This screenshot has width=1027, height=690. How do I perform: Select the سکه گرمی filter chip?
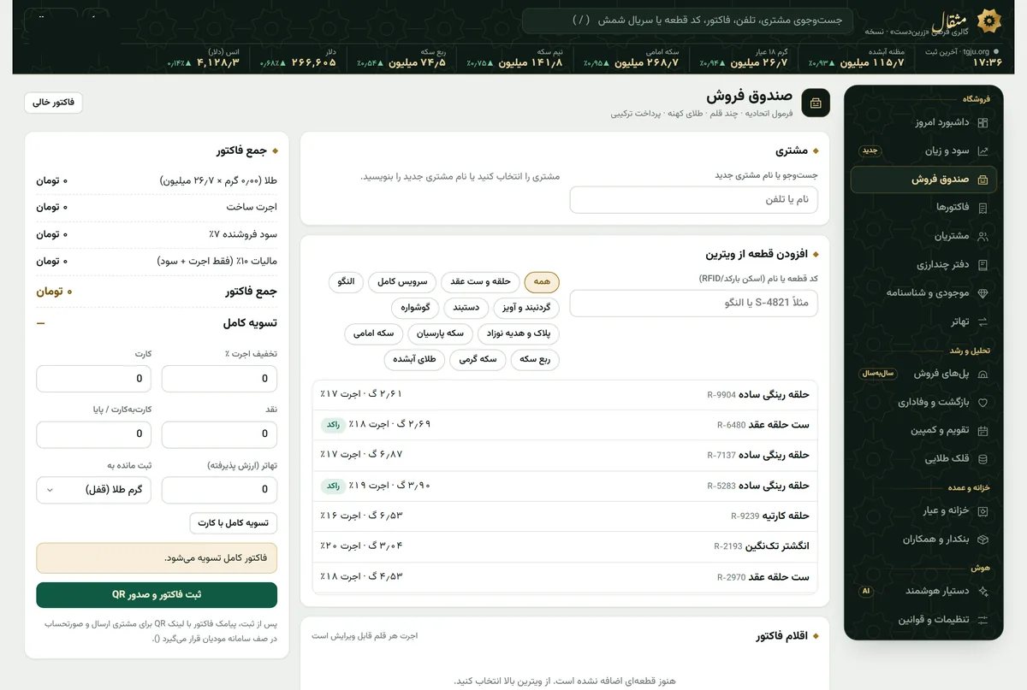[x=478, y=359]
